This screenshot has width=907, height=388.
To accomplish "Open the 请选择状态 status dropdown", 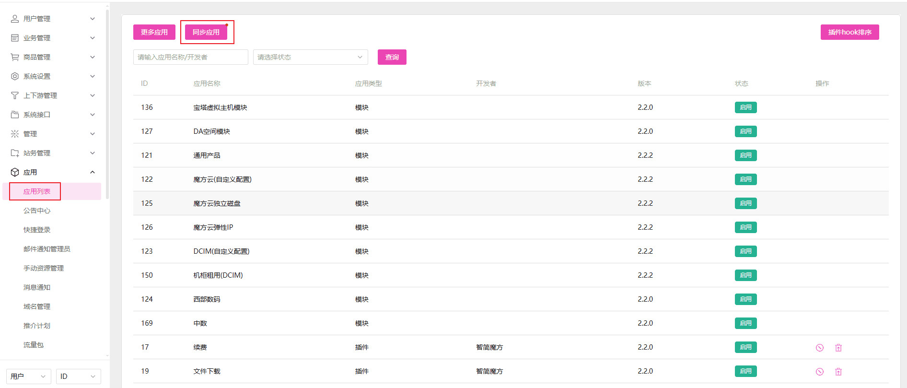I will coord(311,57).
